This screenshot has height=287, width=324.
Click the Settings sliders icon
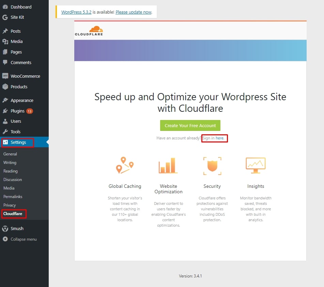[x=5, y=142]
